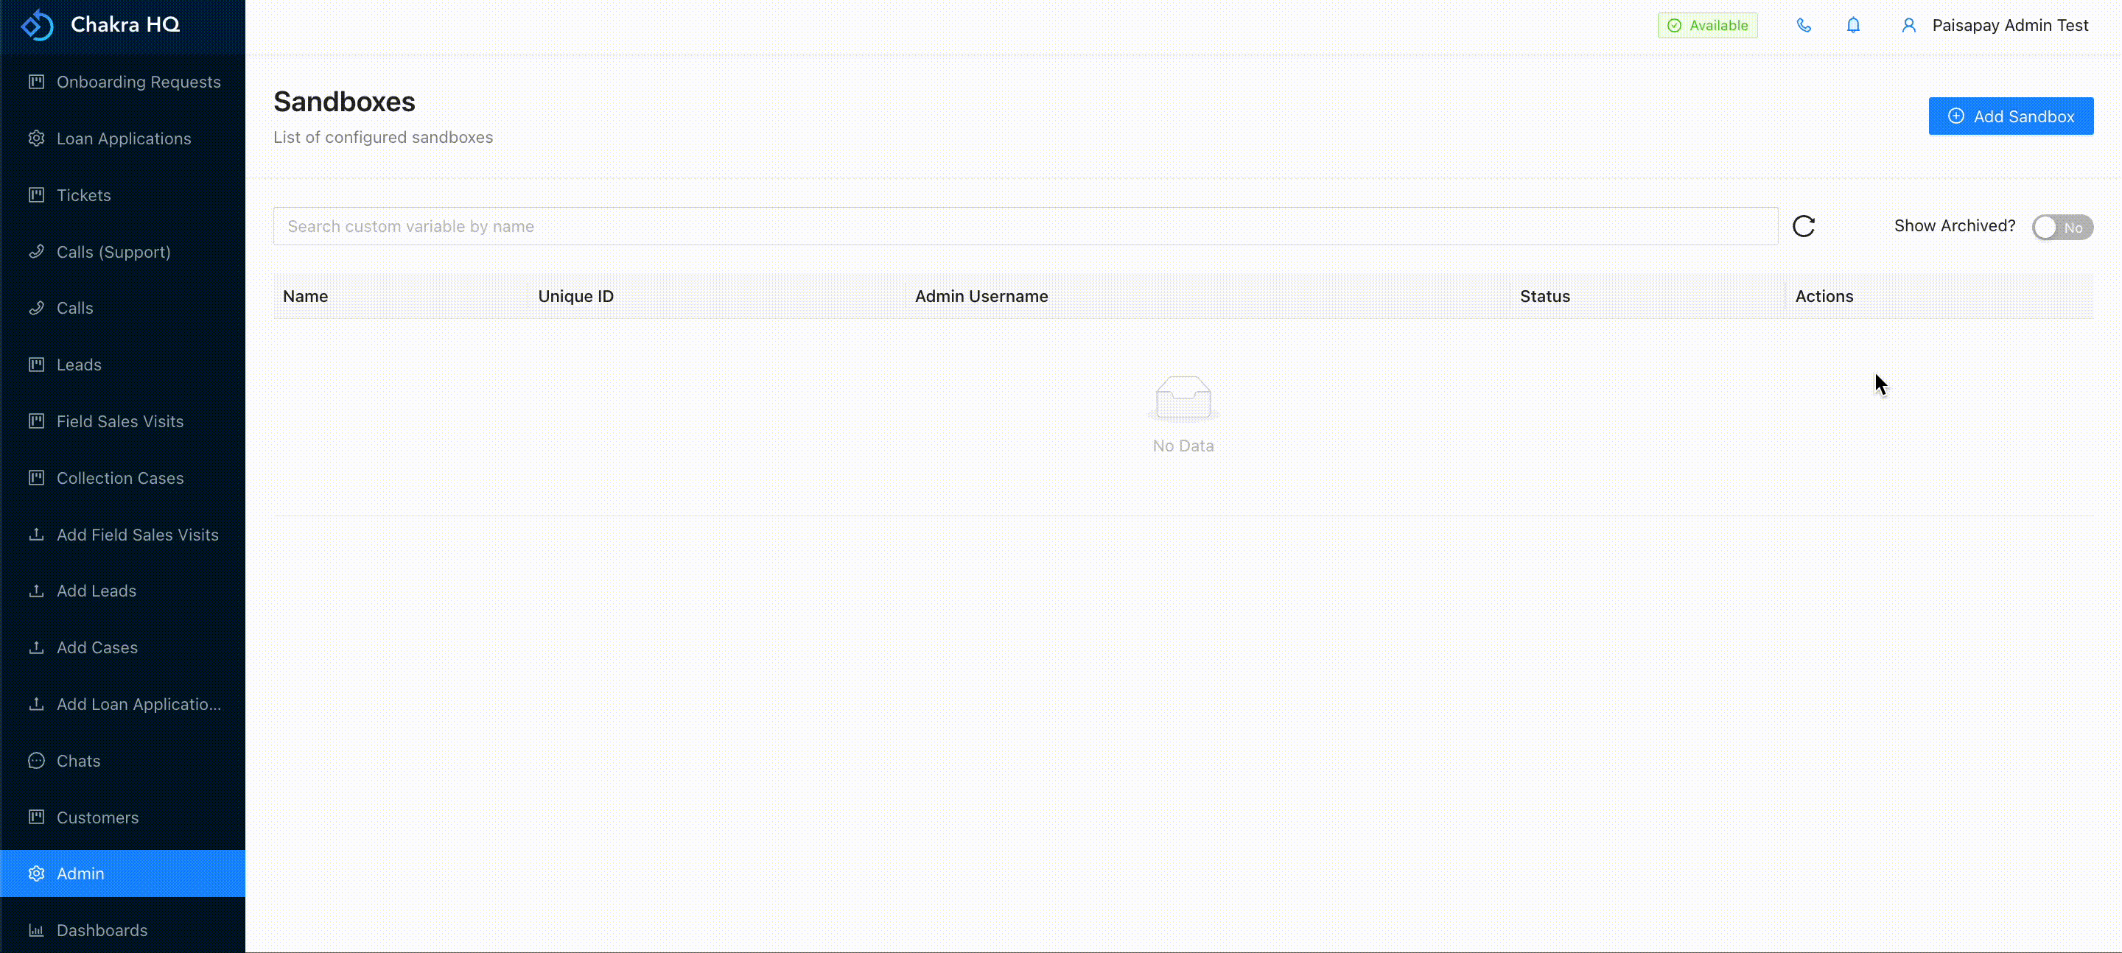Select Field Sales Visits menu item
2122x953 pixels.
120,421
